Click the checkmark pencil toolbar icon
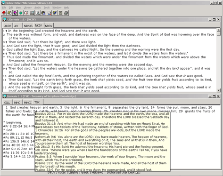This screenshot has width=223, height=176. 55,13
